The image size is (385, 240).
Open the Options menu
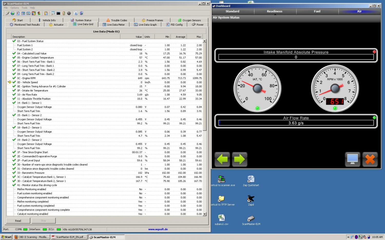point(15,8)
